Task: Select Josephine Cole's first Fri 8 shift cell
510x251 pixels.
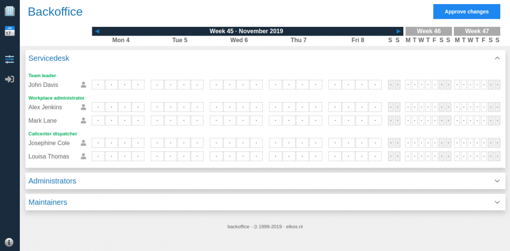Action: click(335, 143)
